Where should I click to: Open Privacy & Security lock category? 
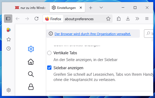31,87
